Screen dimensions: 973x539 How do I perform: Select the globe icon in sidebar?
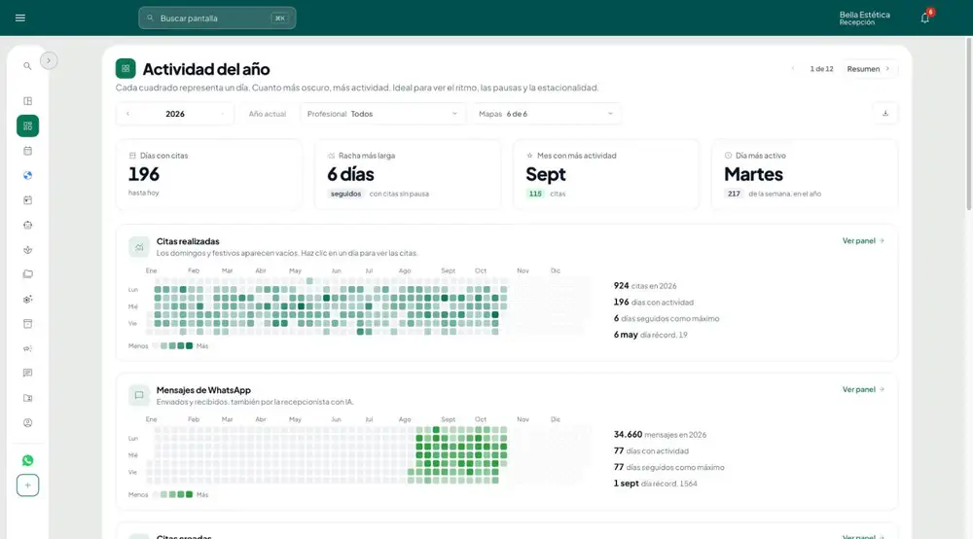click(x=27, y=175)
